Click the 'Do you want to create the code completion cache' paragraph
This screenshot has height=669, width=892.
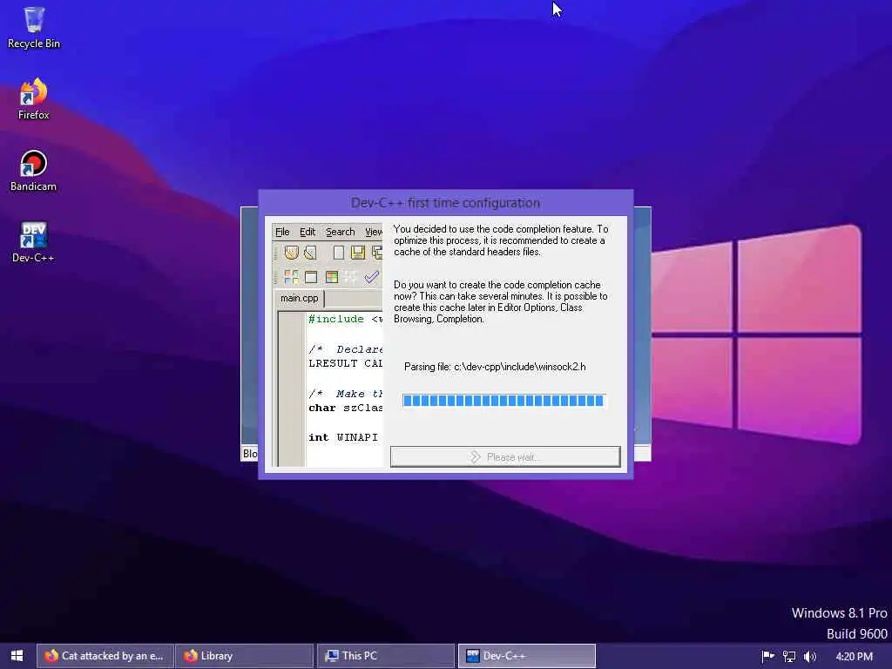tap(501, 301)
